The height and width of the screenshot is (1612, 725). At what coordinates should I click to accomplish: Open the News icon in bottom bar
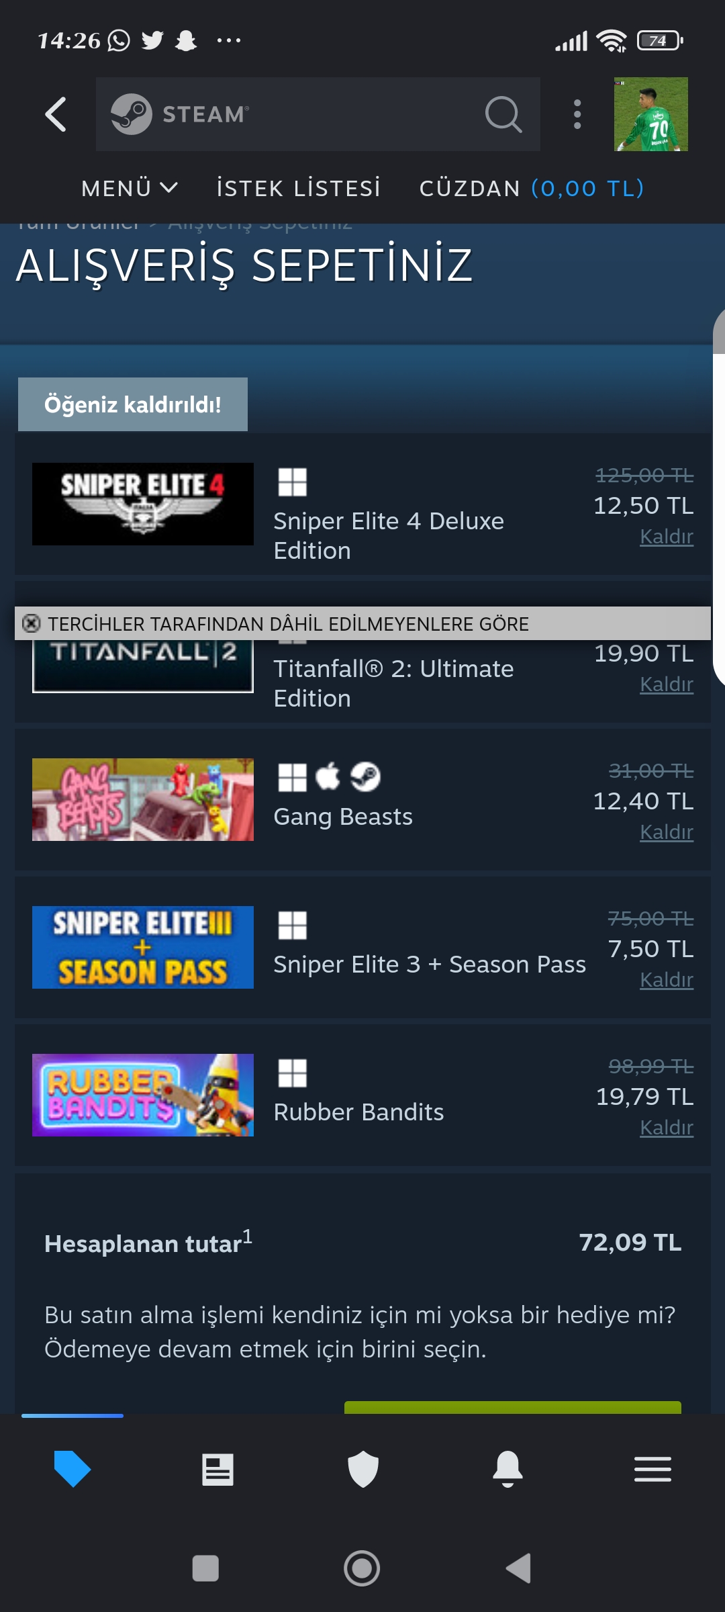(217, 1470)
